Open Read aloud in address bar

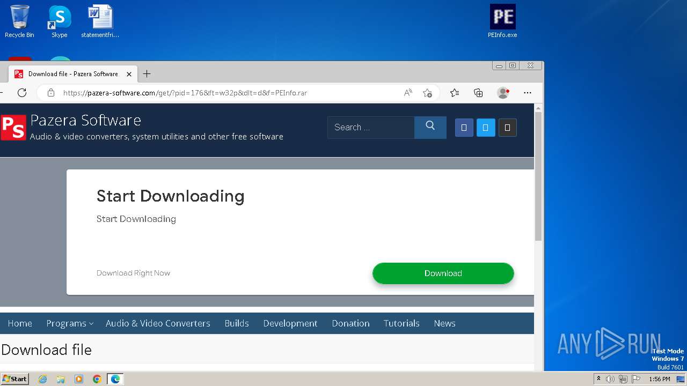[408, 93]
